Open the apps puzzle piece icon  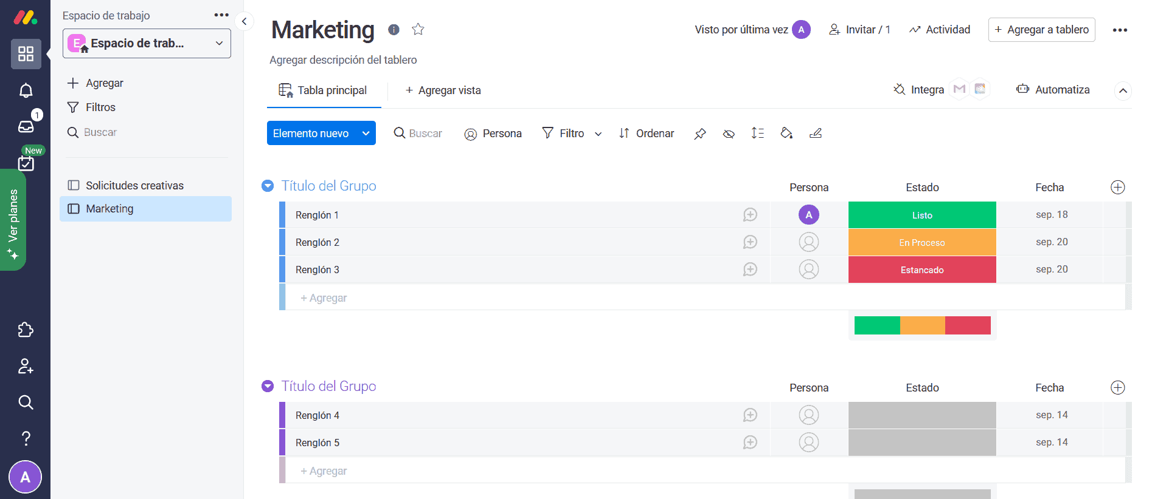[26, 330]
